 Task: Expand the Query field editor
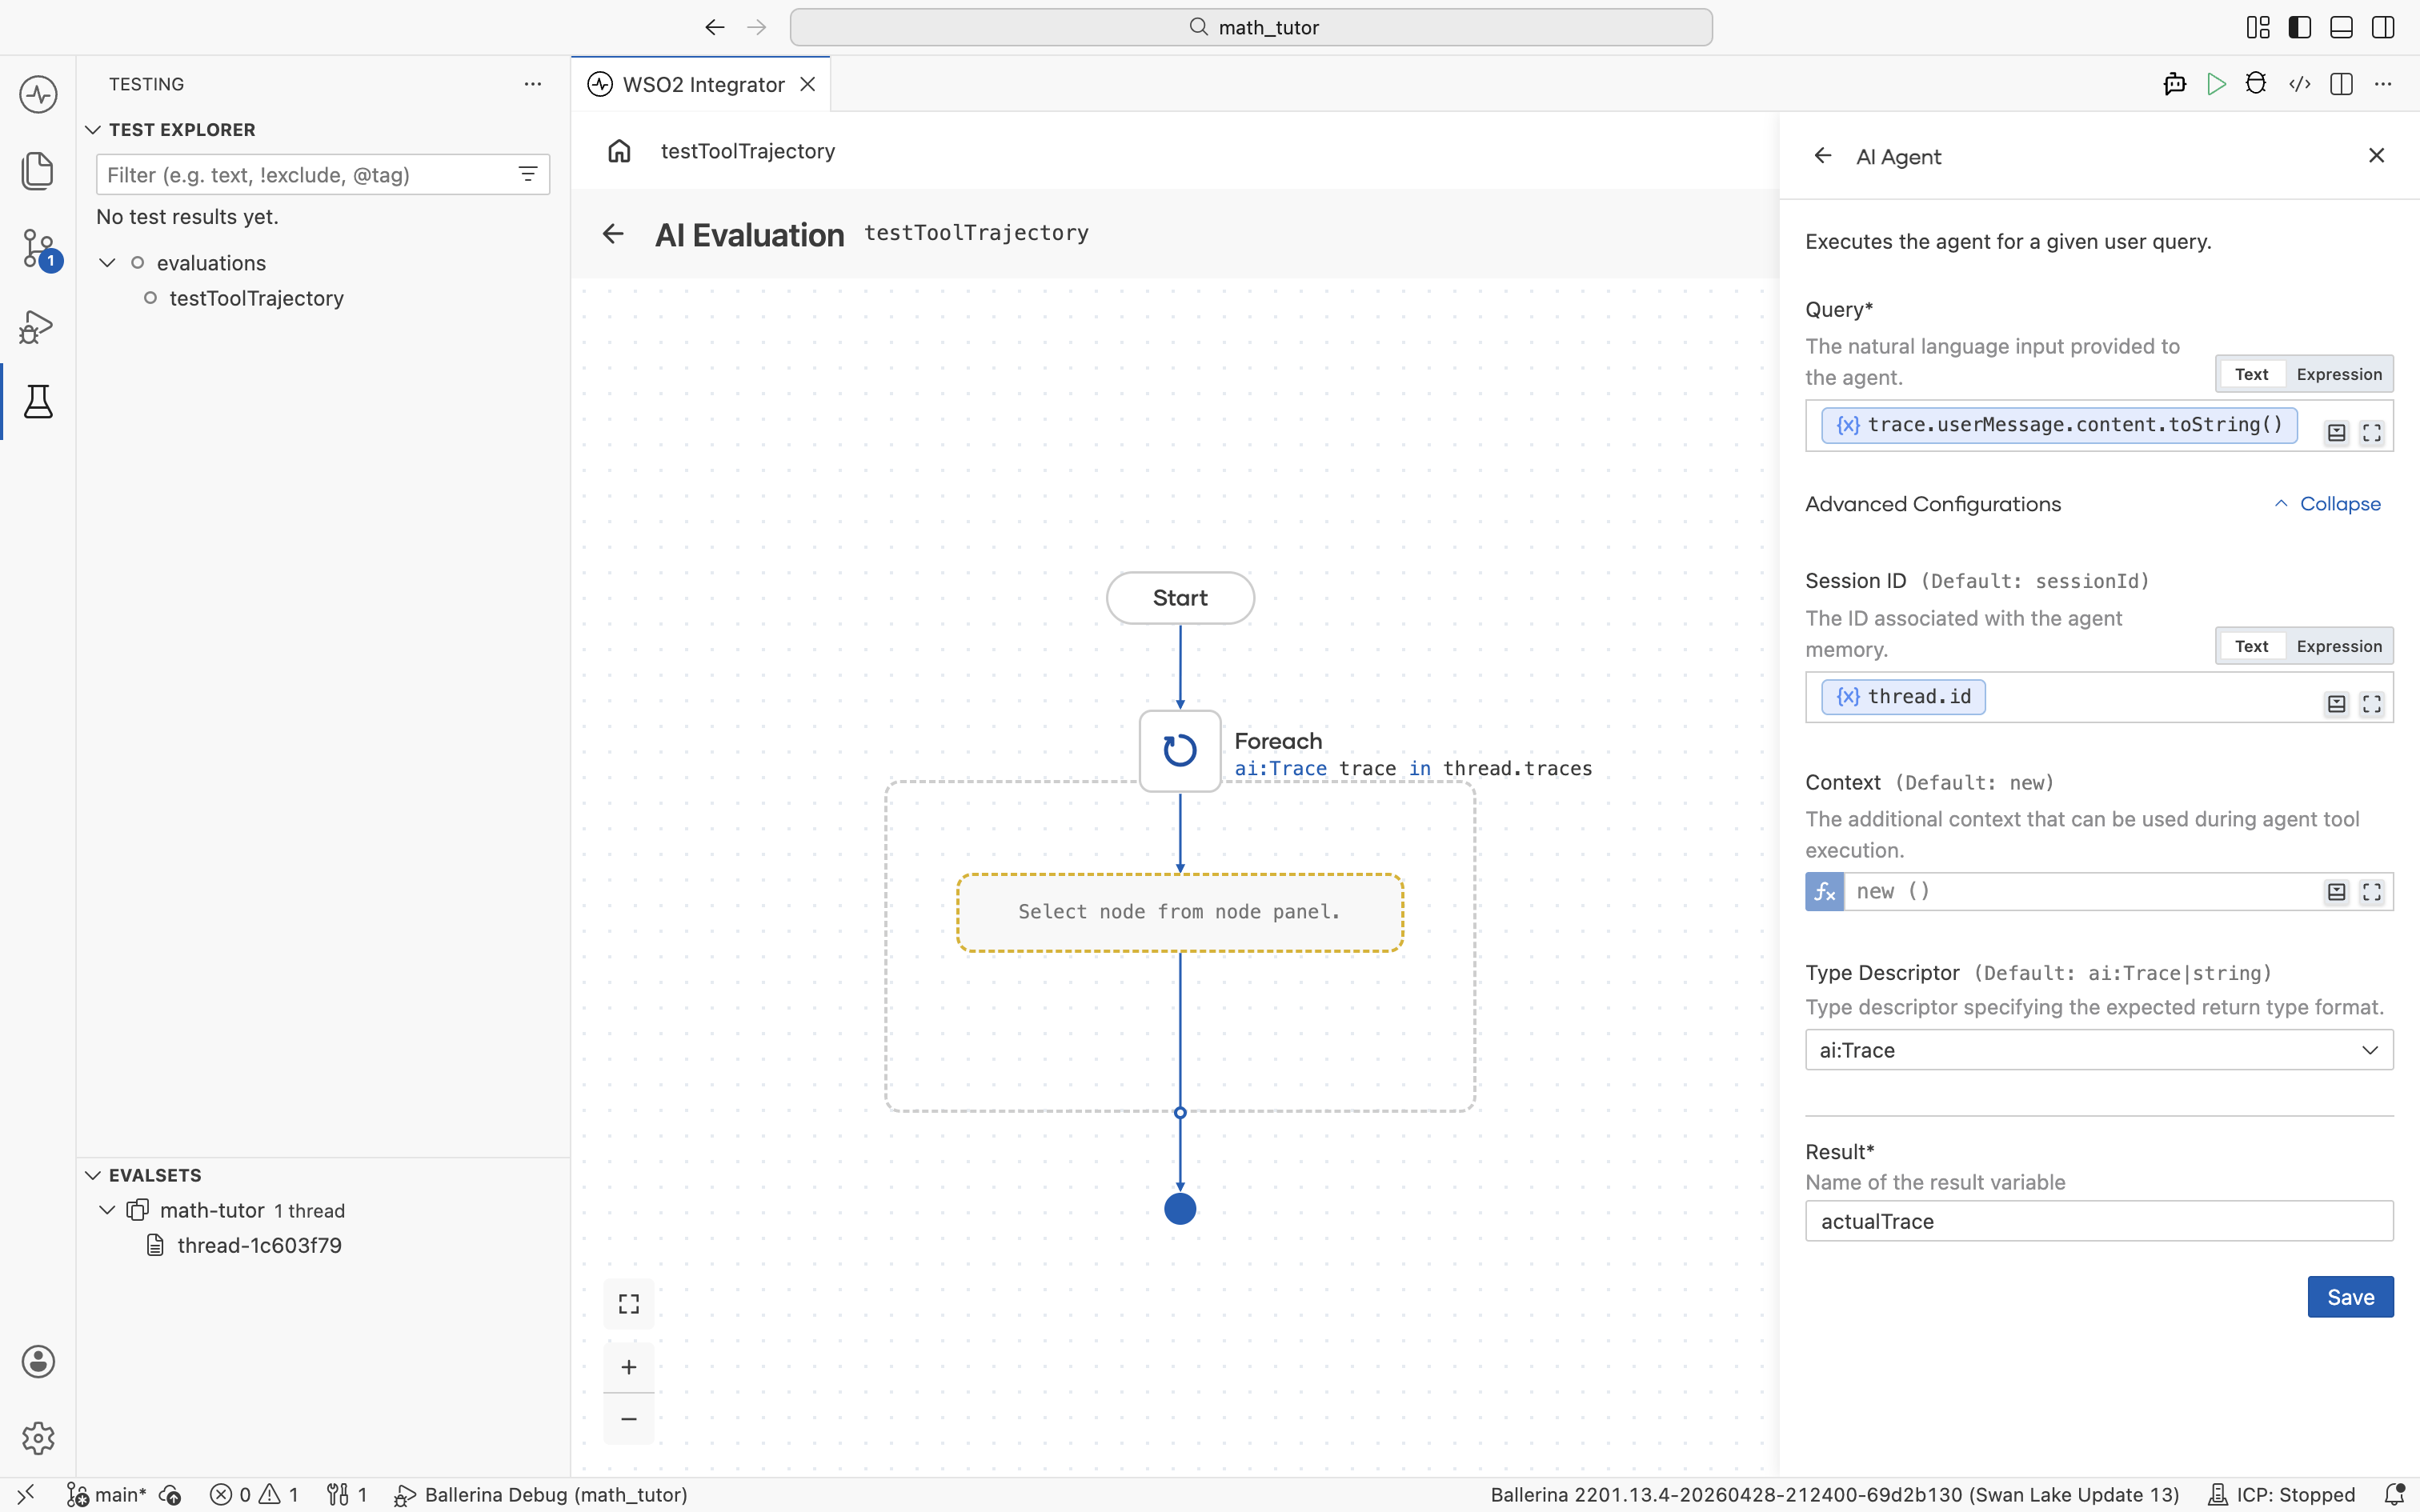pyautogui.click(x=2372, y=433)
